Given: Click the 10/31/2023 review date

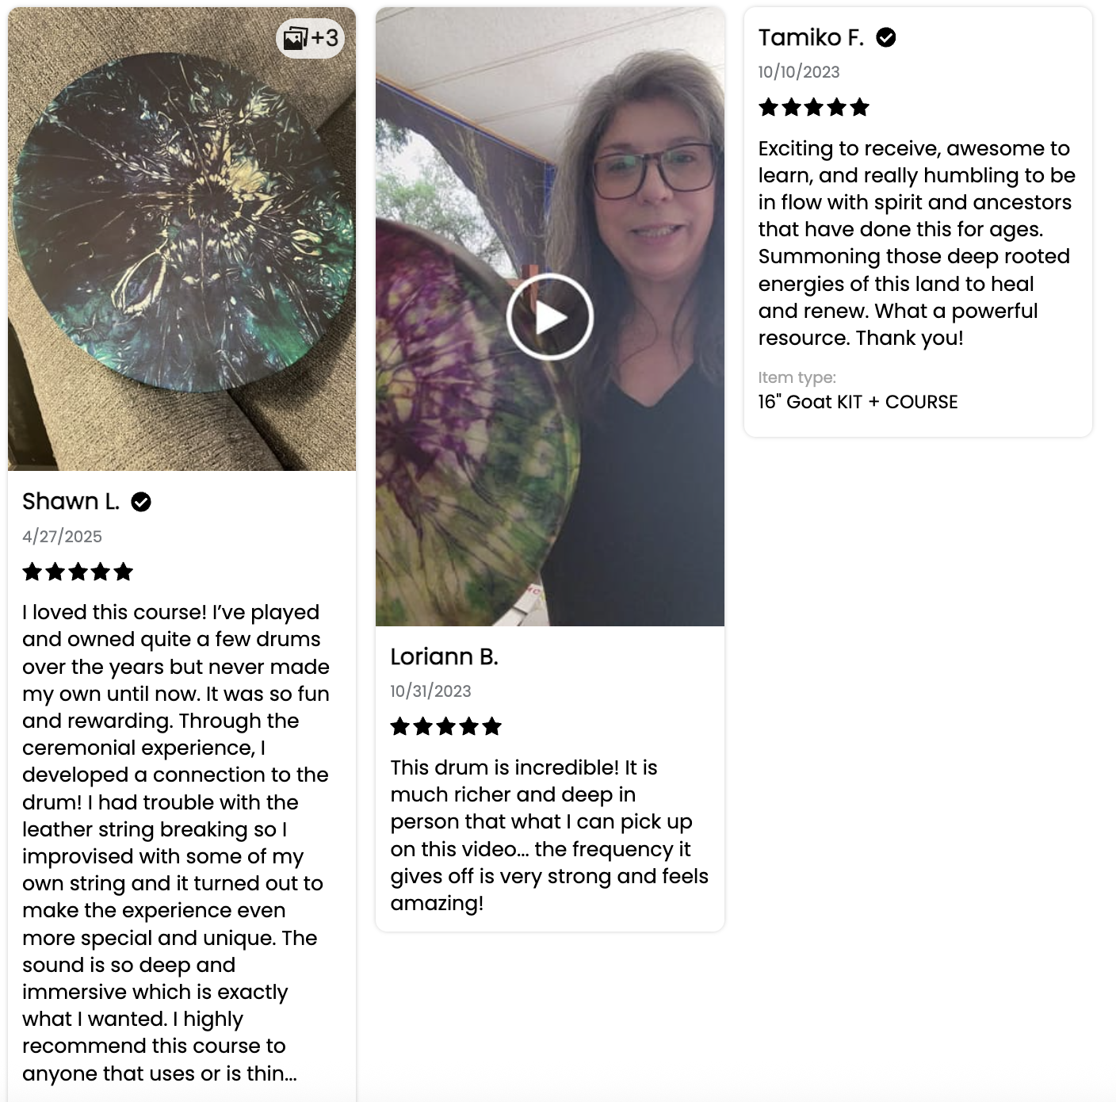Looking at the screenshot, I should point(430,691).
